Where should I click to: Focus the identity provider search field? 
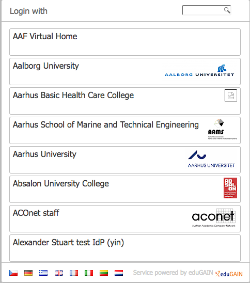[x=206, y=10]
